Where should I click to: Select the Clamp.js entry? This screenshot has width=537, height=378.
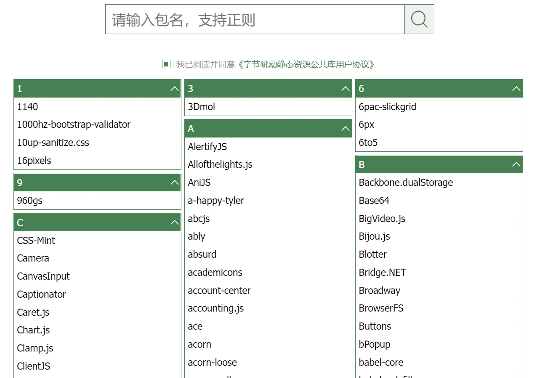35,348
